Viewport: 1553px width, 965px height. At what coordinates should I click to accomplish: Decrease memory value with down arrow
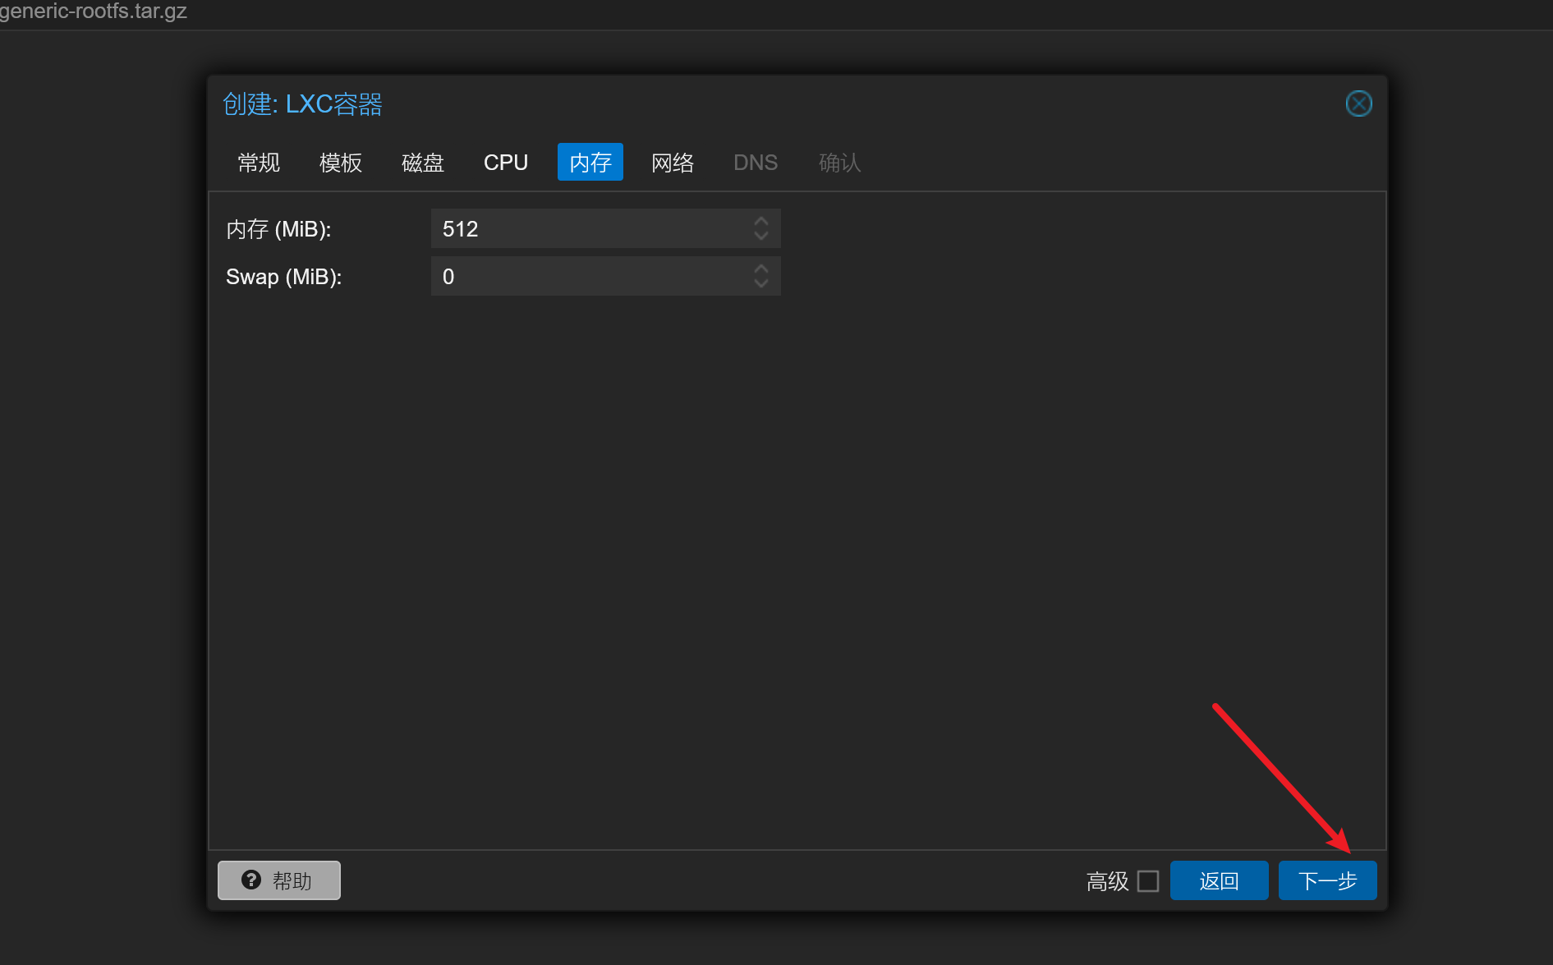click(x=760, y=237)
